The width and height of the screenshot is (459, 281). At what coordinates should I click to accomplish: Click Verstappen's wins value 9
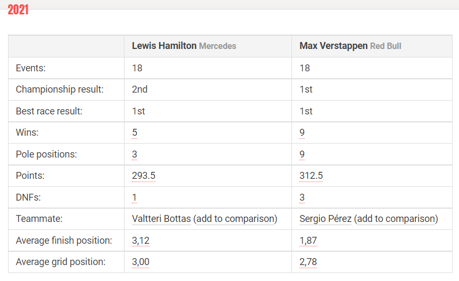point(302,133)
